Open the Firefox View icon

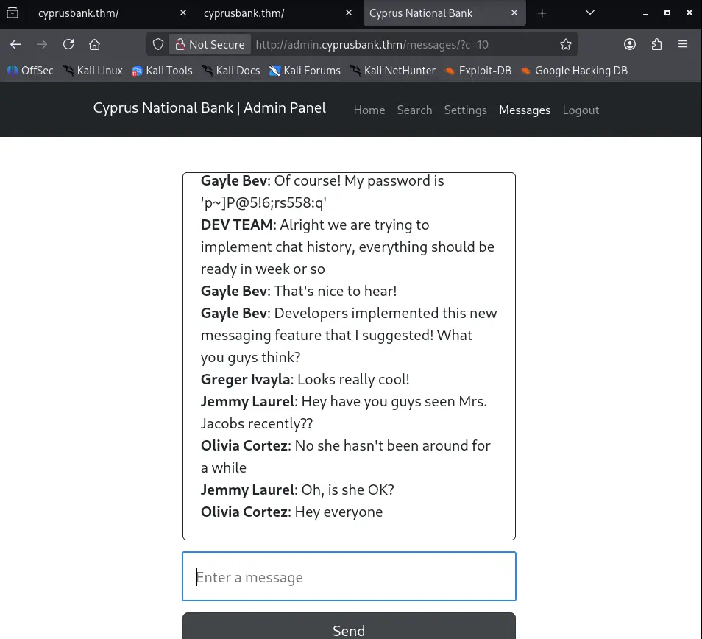tap(13, 13)
